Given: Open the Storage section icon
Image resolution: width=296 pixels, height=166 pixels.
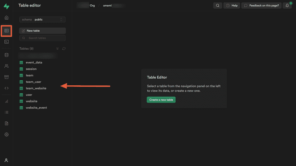Looking at the screenshot, I should (x=6, y=77).
